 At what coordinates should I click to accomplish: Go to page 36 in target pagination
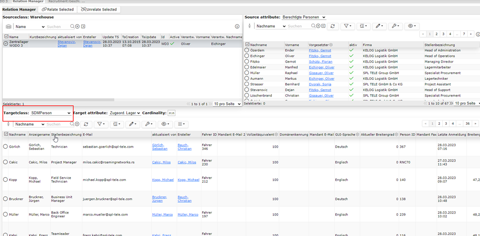coord(467,124)
